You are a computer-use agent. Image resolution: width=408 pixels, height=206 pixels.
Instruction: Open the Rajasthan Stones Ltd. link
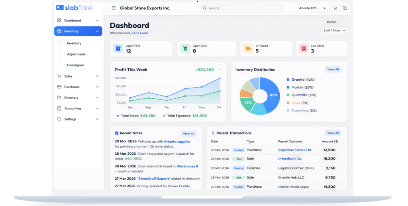coord(295,150)
